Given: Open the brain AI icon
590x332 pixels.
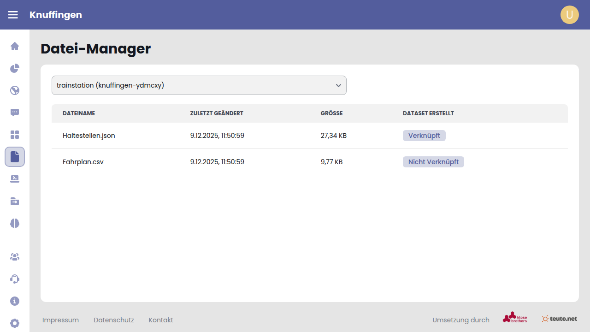Looking at the screenshot, I should click(x=15, y=223).
